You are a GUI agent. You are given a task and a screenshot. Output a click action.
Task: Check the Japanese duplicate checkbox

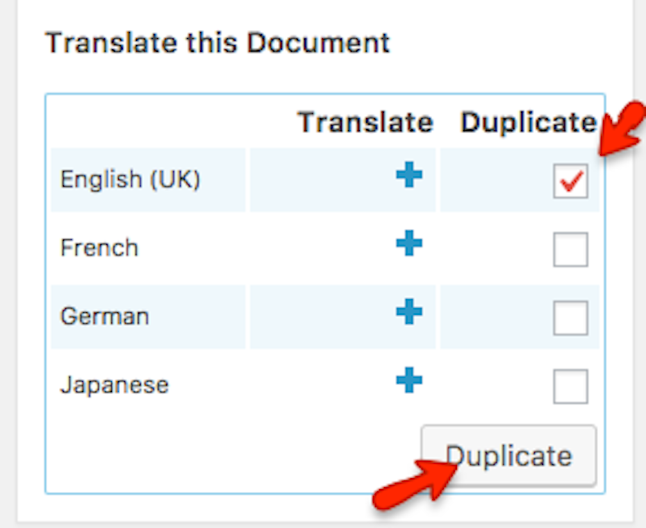tap(570, 386)
